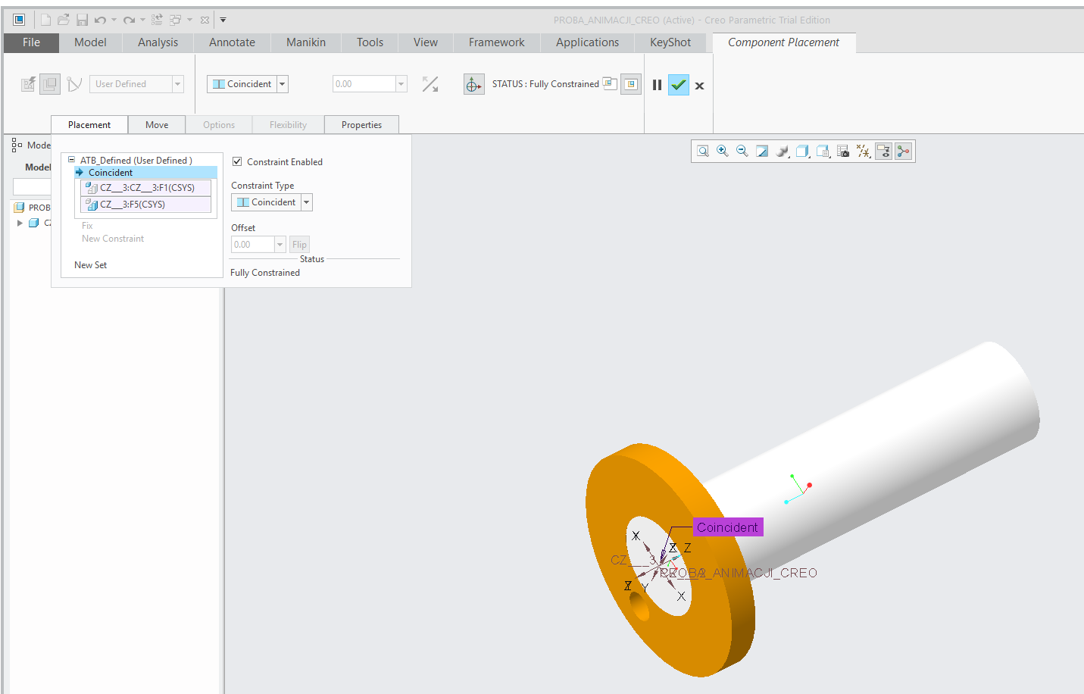
Task: Cancel placement with the X button
Action: click(699, 86)
